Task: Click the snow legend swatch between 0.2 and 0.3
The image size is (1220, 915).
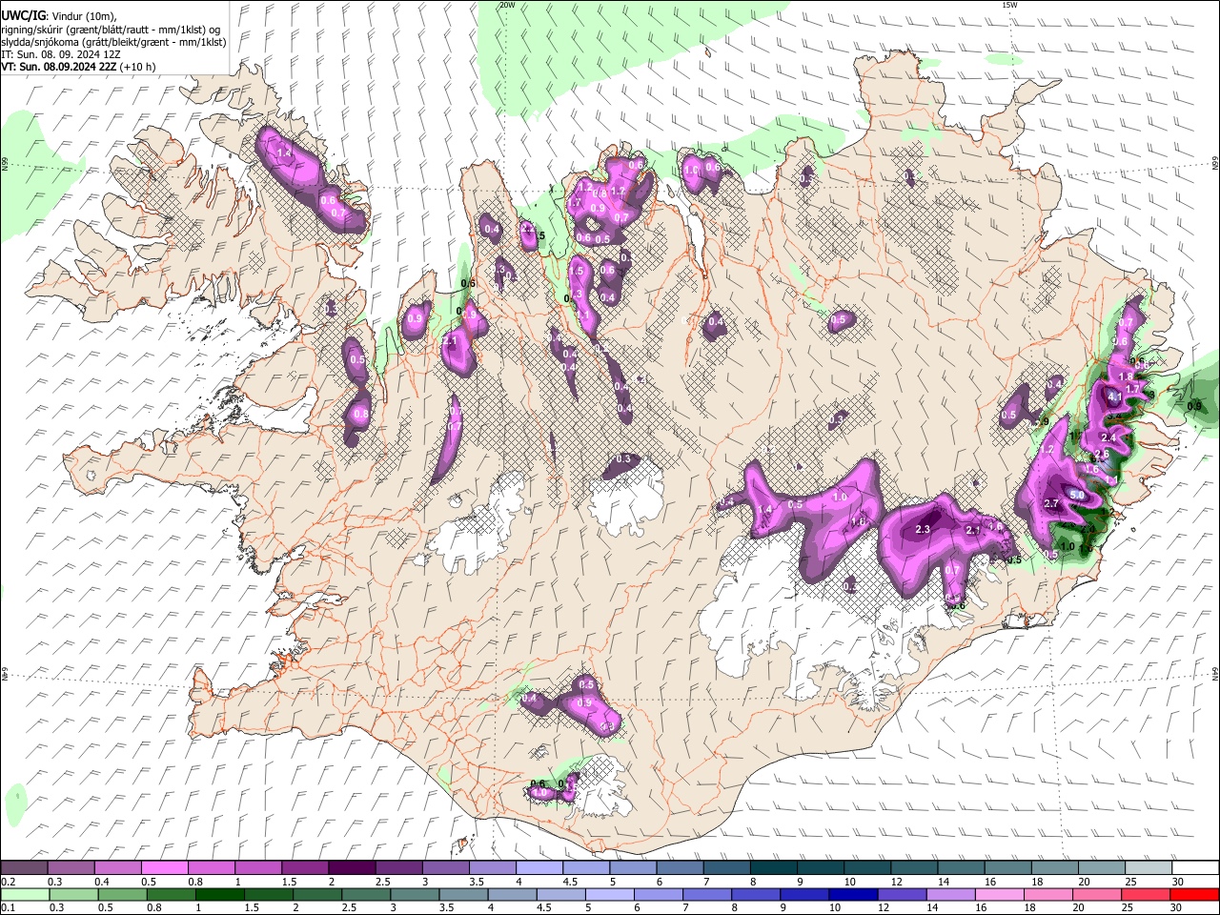Action: click(x=24, y=868)
